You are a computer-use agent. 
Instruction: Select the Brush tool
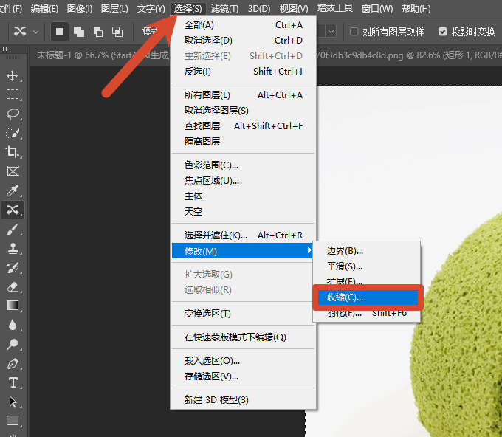(x=13, y=230)
